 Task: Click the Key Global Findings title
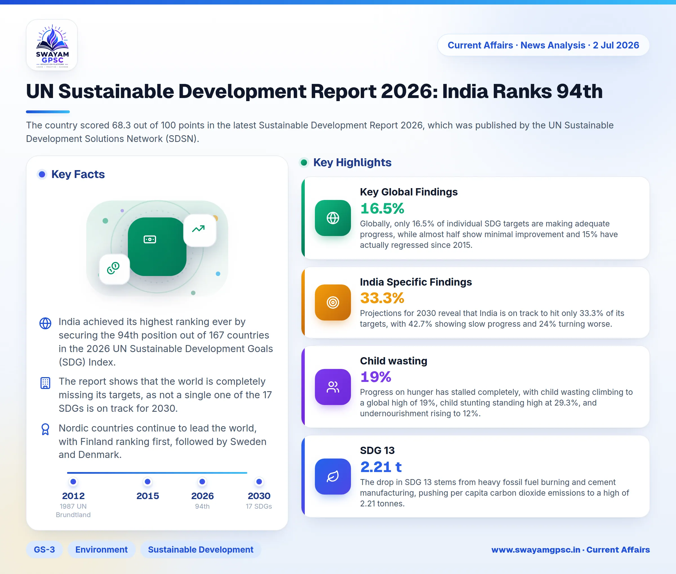point(408,192)
